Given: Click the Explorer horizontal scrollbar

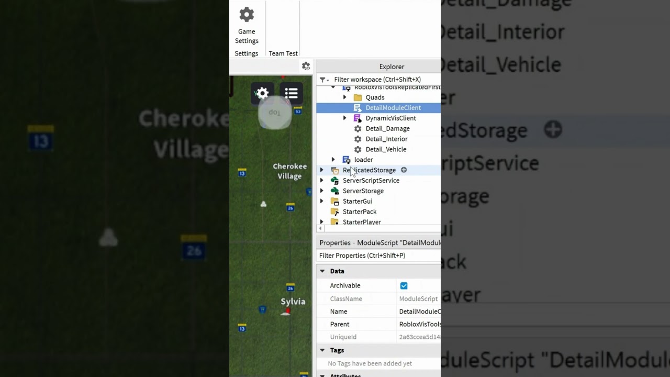Looking at the screenshot, I should pyautogui.click(x=378, y=229).
